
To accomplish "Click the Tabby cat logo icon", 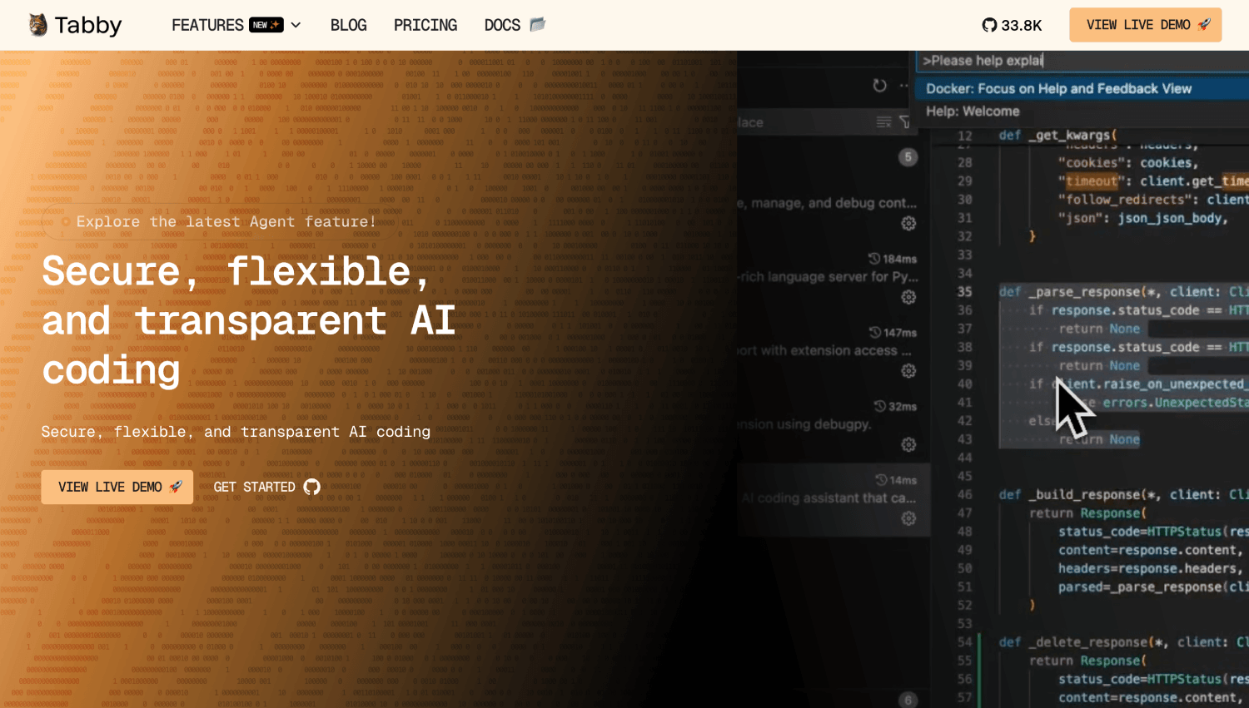I will tap(37, 25).
